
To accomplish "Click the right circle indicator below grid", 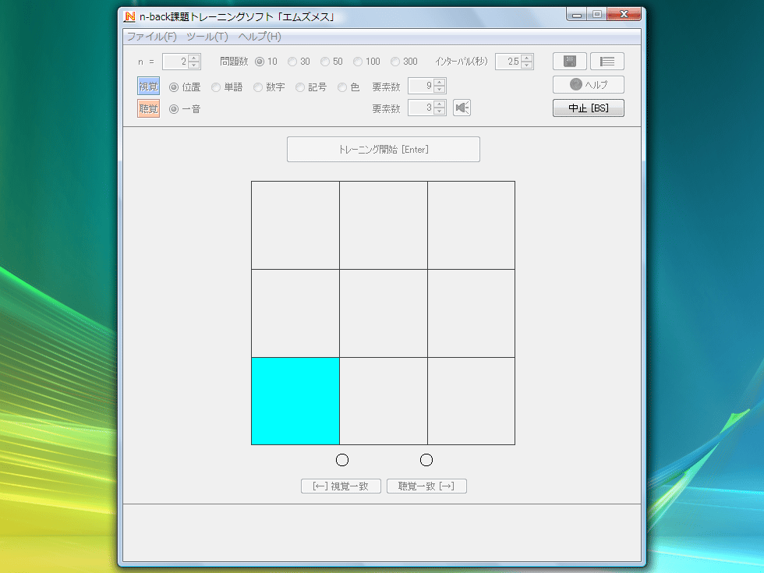I will 426,460.
